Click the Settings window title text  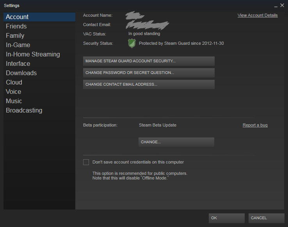click(x=12, y=6)
